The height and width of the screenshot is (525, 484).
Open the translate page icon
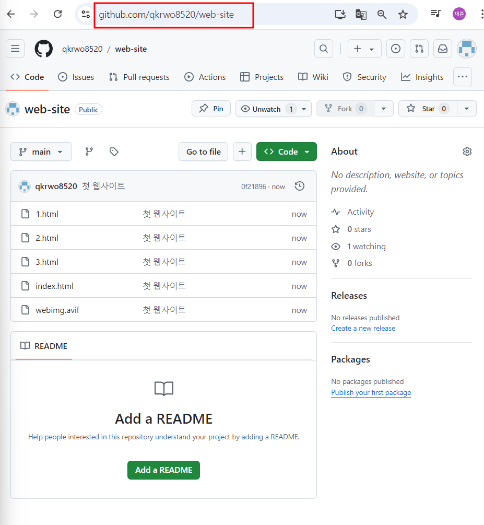coord(361,15)
